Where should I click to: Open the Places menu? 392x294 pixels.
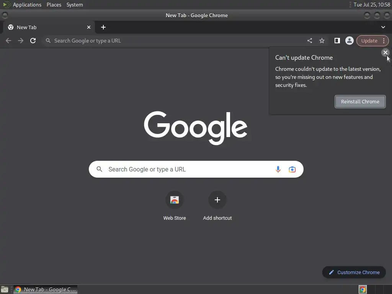click(x=54, y=5)
